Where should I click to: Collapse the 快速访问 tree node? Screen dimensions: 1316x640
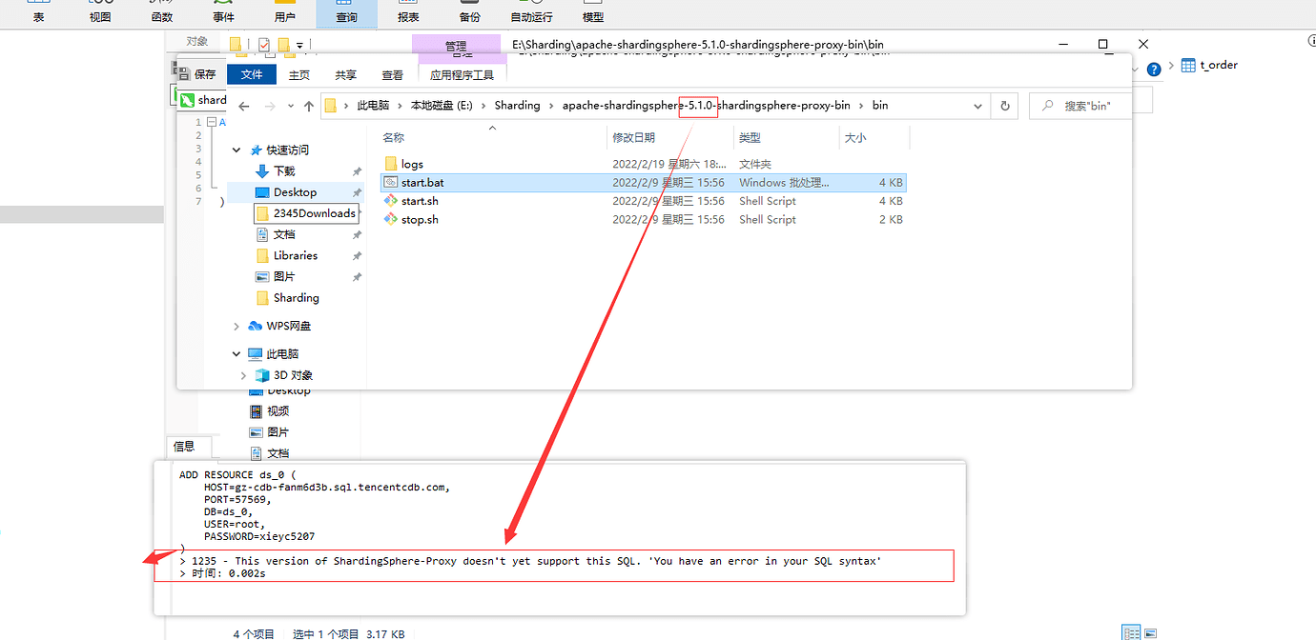[236, 150]
